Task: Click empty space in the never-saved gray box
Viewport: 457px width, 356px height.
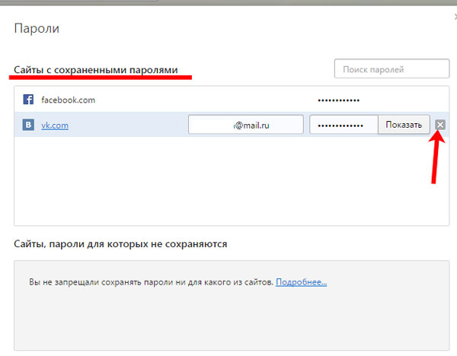Action: point(228,319)
